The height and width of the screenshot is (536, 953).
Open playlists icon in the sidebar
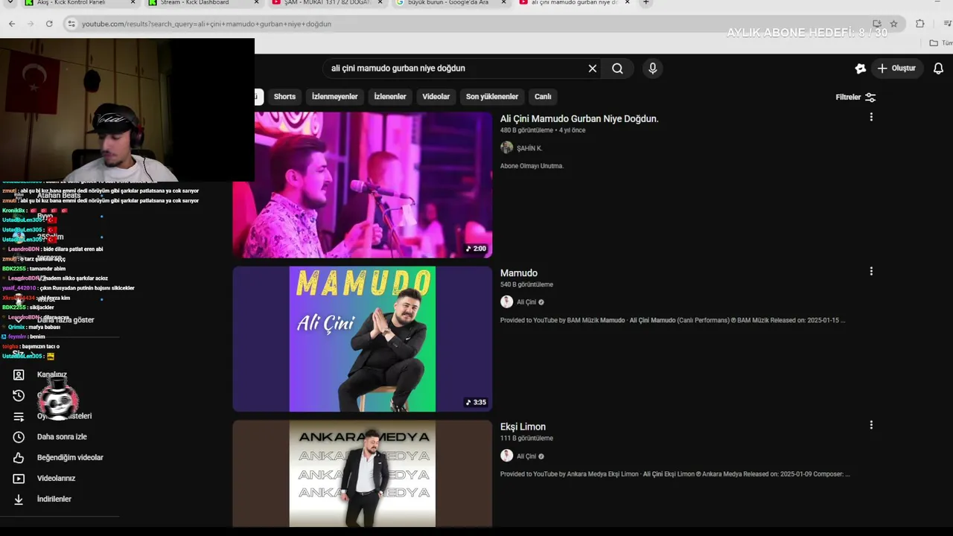click(19, 416)
